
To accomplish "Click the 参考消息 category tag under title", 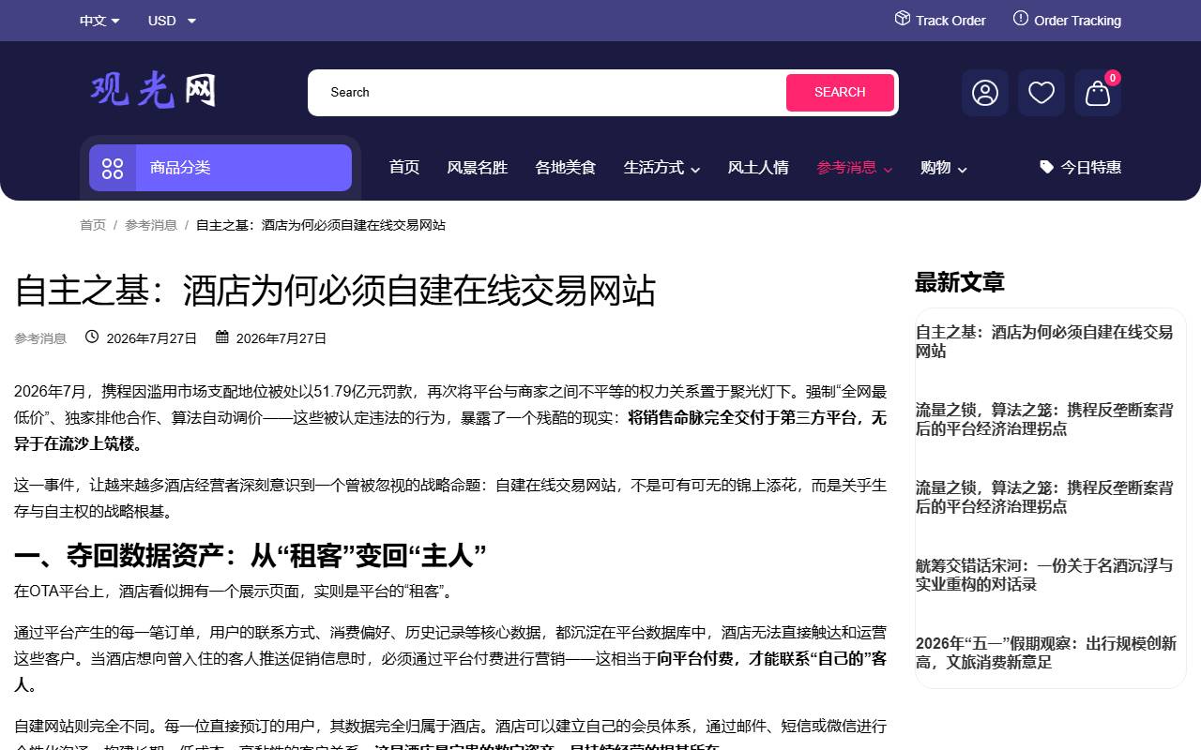I will tap(40, 337).
